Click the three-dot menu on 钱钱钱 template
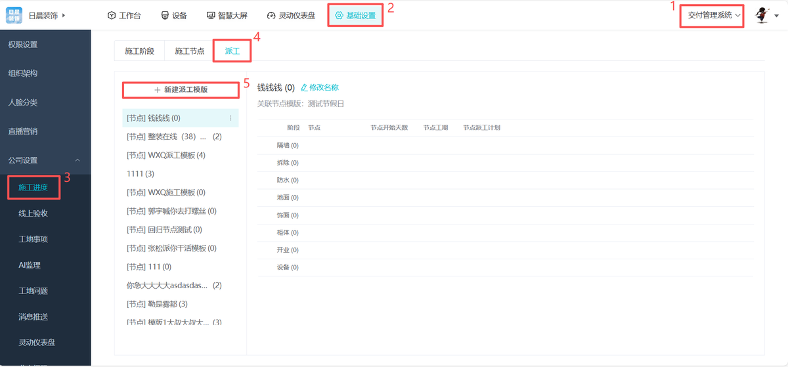The width and height of the screenshot is (788, 367). [230, 118]
